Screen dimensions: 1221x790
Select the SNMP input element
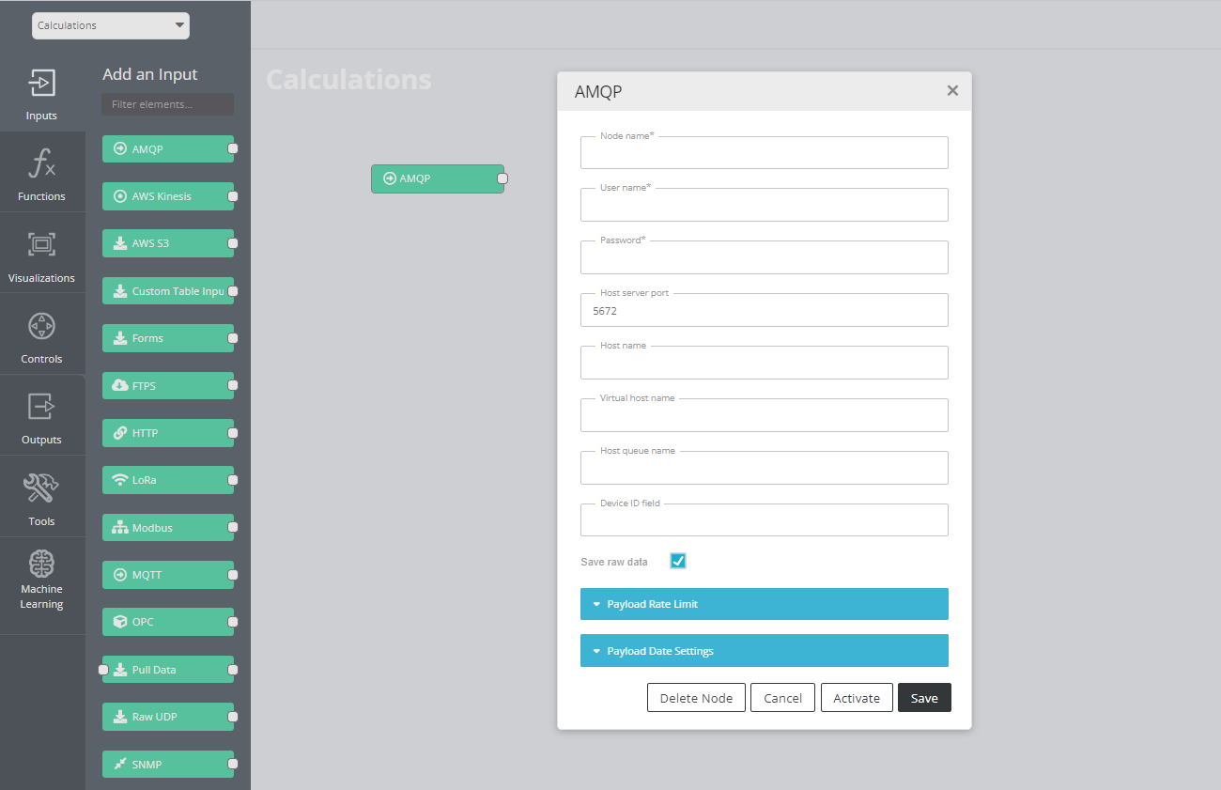click(x=168, y=765)
